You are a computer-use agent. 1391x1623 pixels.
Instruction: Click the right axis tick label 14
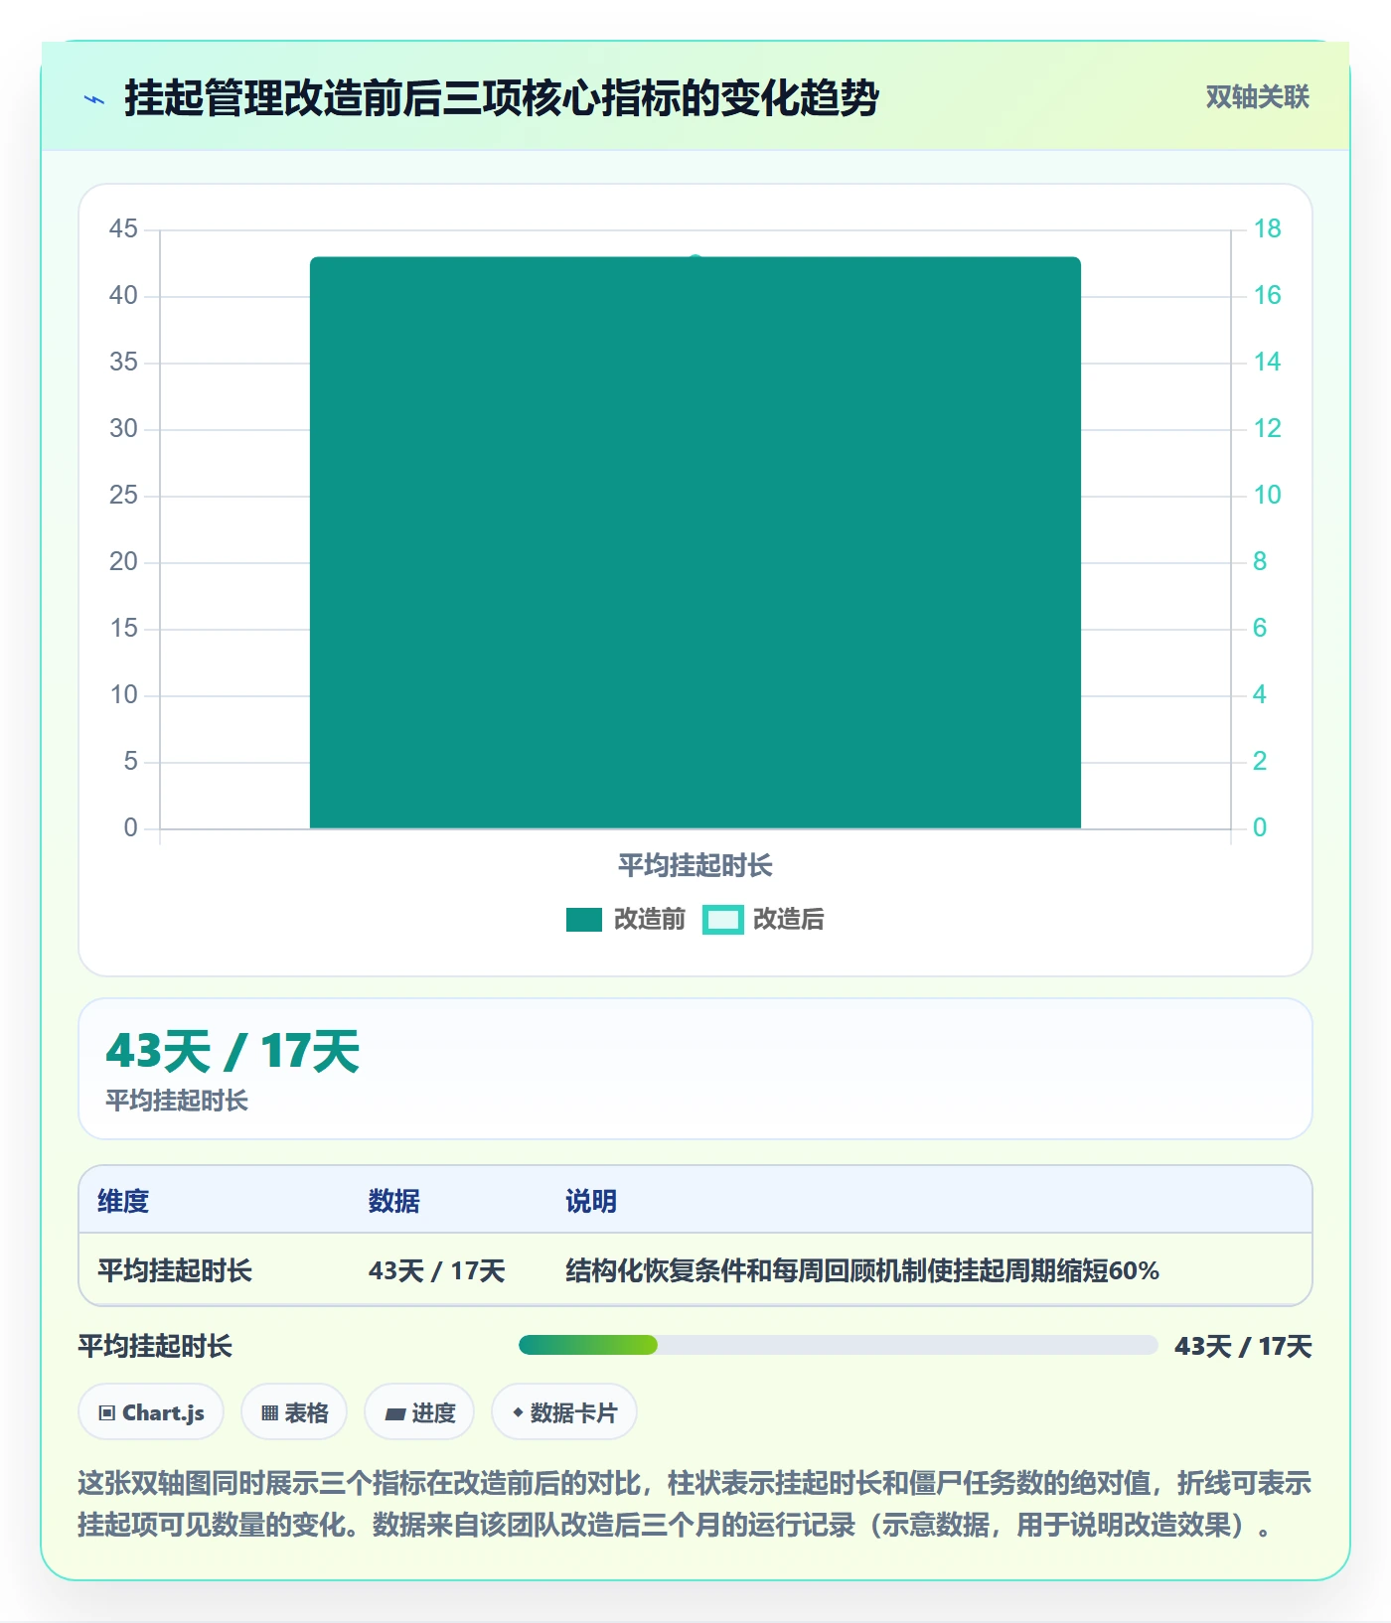[x=1267, y=362]
